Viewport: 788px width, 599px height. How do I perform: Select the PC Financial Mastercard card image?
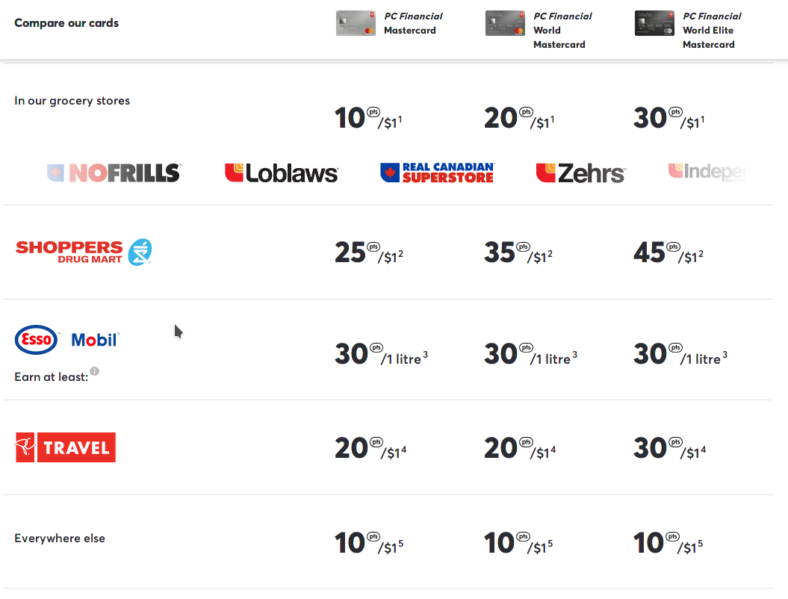356,23
